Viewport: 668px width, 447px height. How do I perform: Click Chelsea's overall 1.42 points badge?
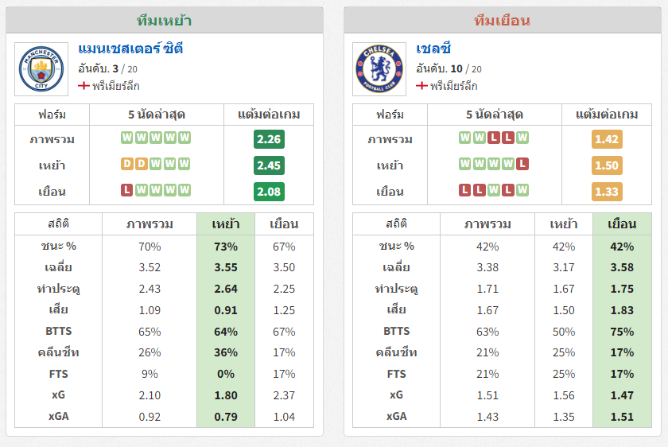[607, 139]
